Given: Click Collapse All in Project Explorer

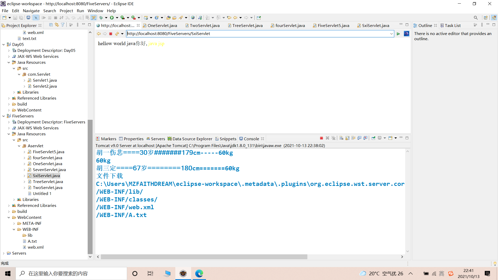Looking at the screenshot, I should click(x=51, y=25).
